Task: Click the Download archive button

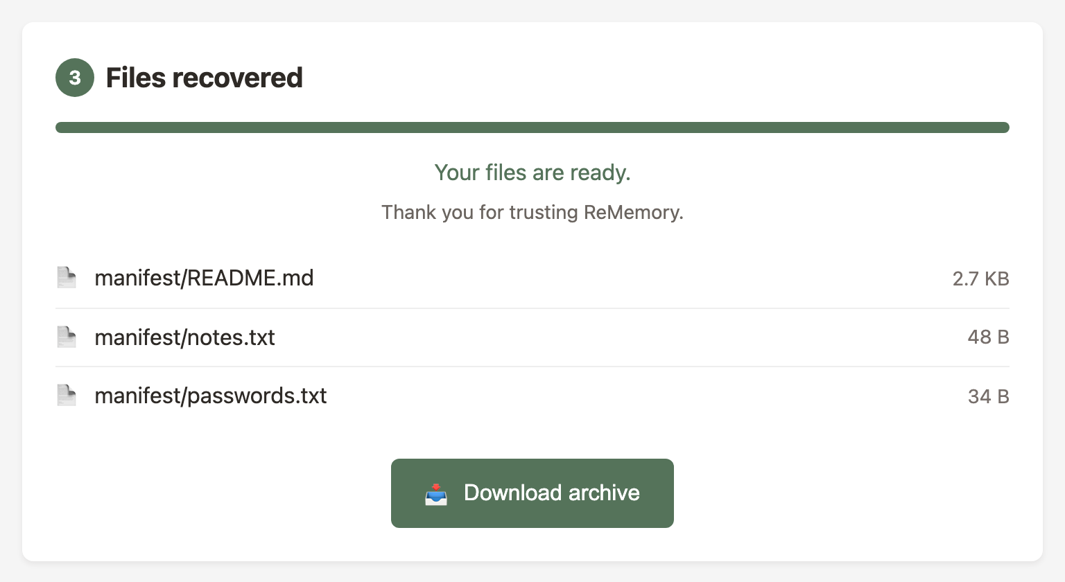Action: (x=532, y=493)
